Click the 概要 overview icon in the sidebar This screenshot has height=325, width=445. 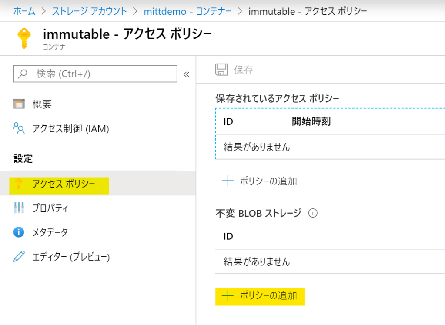click(19, 104)
